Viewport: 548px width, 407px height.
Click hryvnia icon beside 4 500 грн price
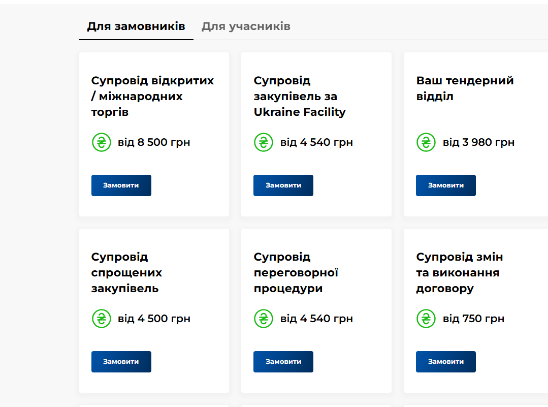102,319
